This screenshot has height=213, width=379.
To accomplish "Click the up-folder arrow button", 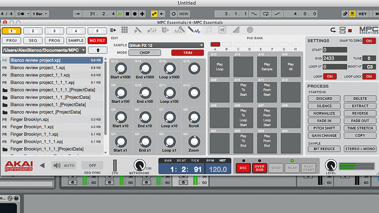I will [98, 50].
